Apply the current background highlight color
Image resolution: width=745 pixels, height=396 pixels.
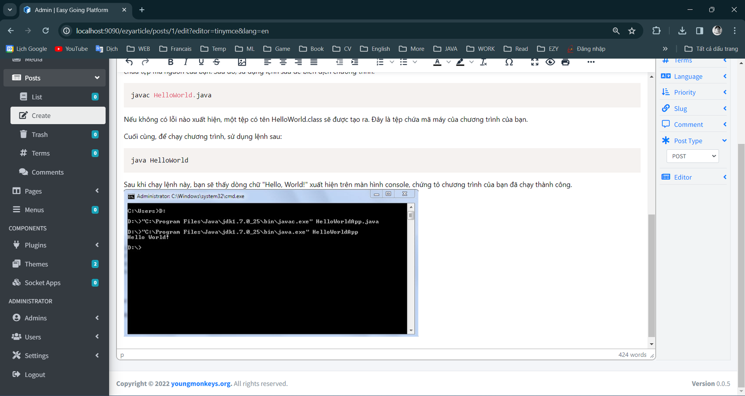460,62
